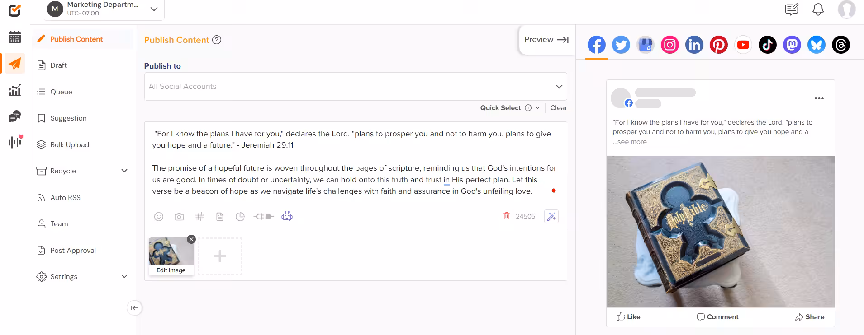Open the three-dot menu on preview post
The image size is (864, 335).
click(x=819, y=98)
